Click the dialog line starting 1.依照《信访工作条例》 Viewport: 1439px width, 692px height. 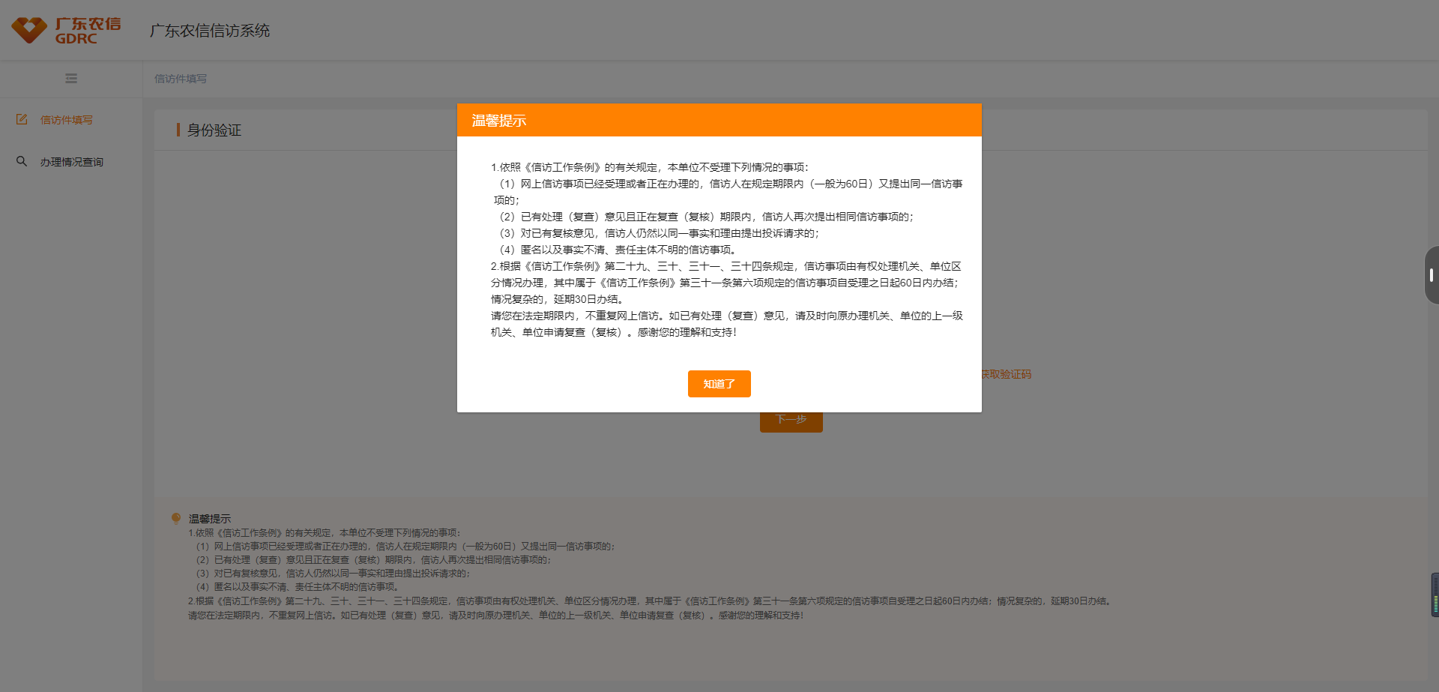pyautogui.click(x=650, y=167)
